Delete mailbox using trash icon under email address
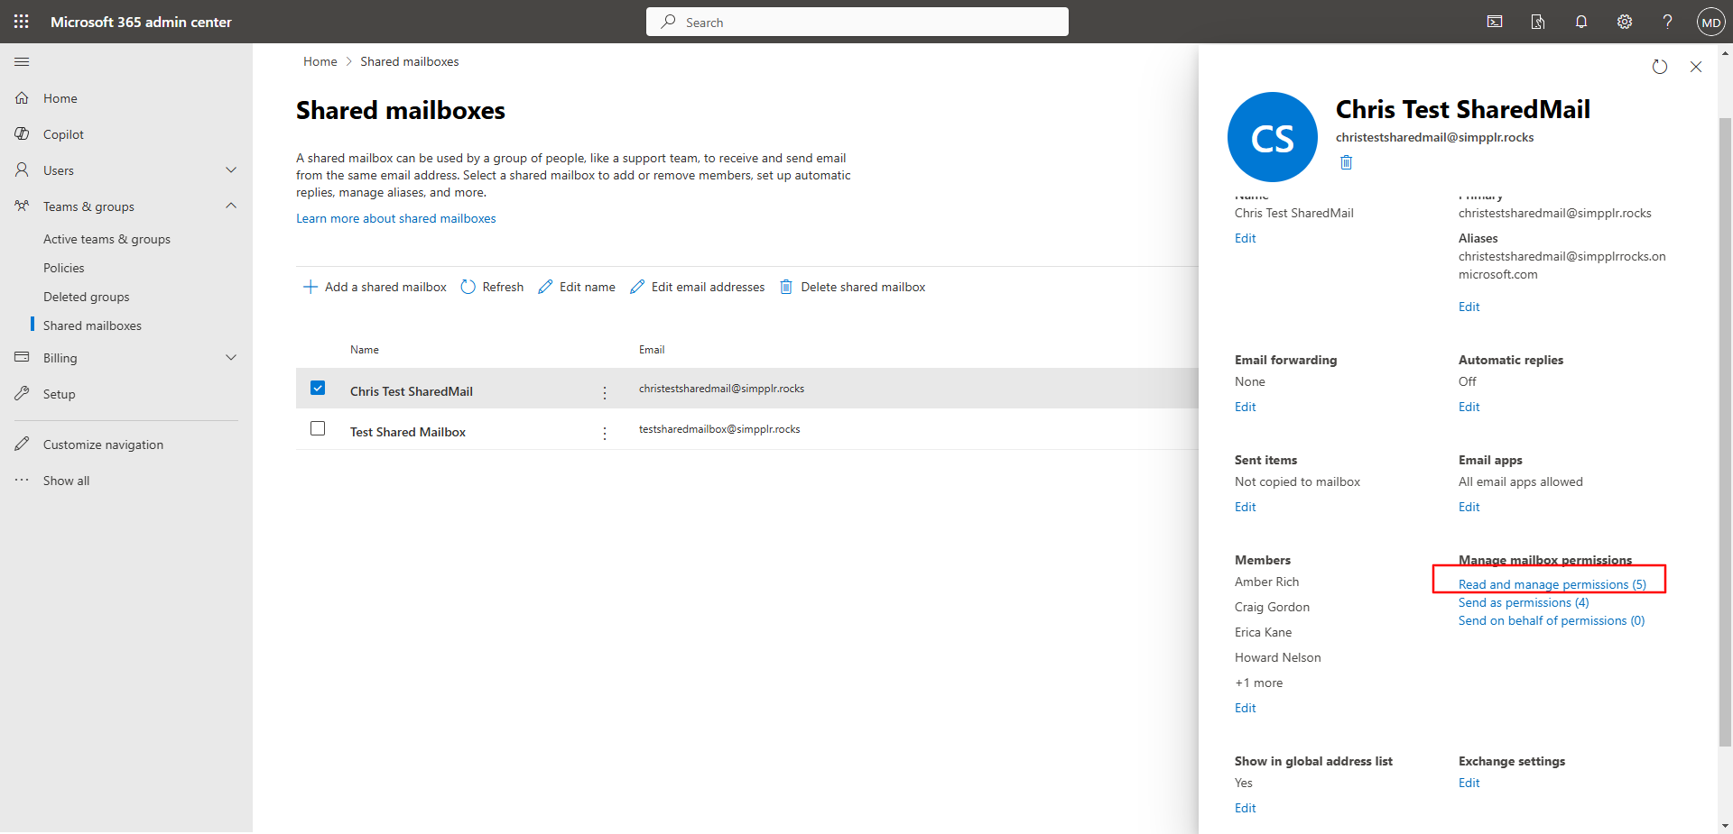Viewport: 1733px width, 834px height. click(1346, 162)
